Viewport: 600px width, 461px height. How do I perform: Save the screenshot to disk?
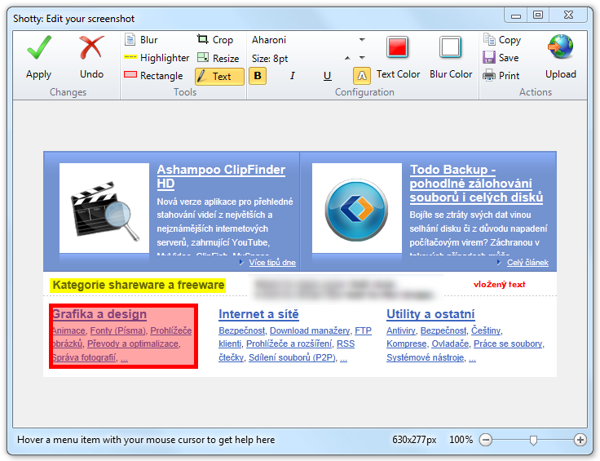pyautogui.click(x=501, y=58)
